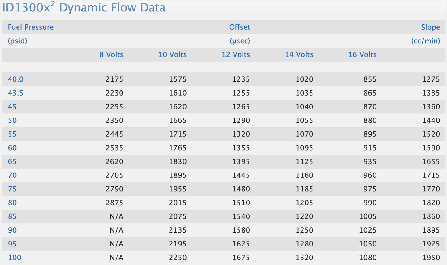The width and height of the screenshot is (447, 265).
Task: Select the 60 fuel pressure row label
Action: tap(12, 148)
